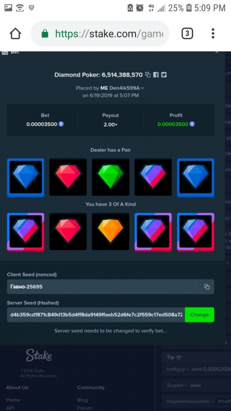Copy the client seed value
Viewport: 231px width, 411px height.
tap(207, 287)
